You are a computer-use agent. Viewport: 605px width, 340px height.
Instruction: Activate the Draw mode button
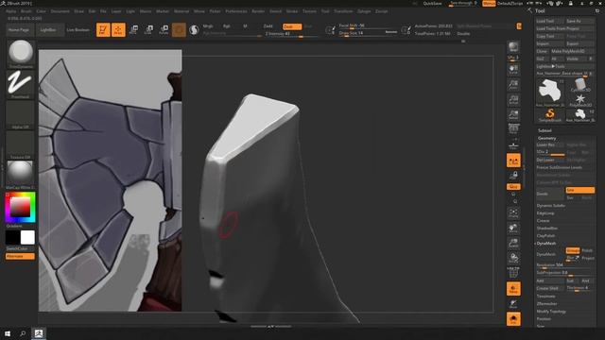[x=118, y=29]
